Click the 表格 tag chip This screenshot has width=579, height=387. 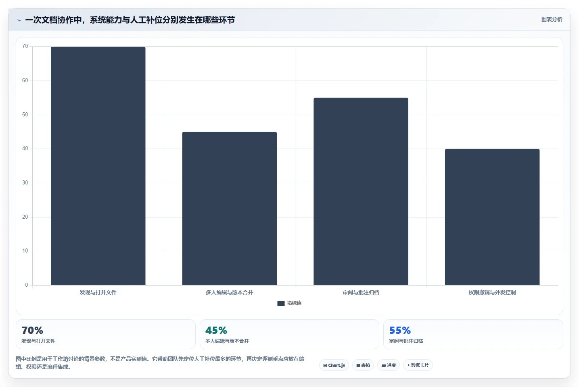coord(363,365)
